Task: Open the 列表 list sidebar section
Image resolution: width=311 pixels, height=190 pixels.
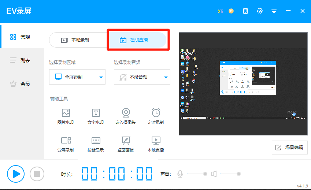Action: pos(22,60)
